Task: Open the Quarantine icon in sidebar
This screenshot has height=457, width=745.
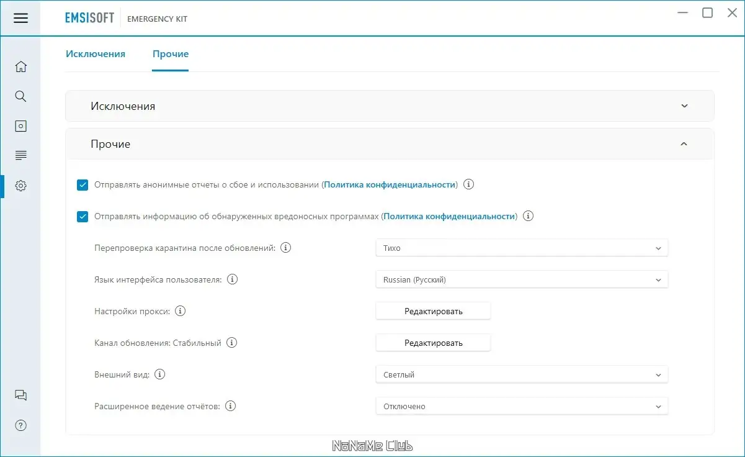Action: tap(20, 126)
